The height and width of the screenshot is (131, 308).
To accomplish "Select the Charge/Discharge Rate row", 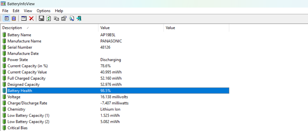I will click(x=115, y=103).
